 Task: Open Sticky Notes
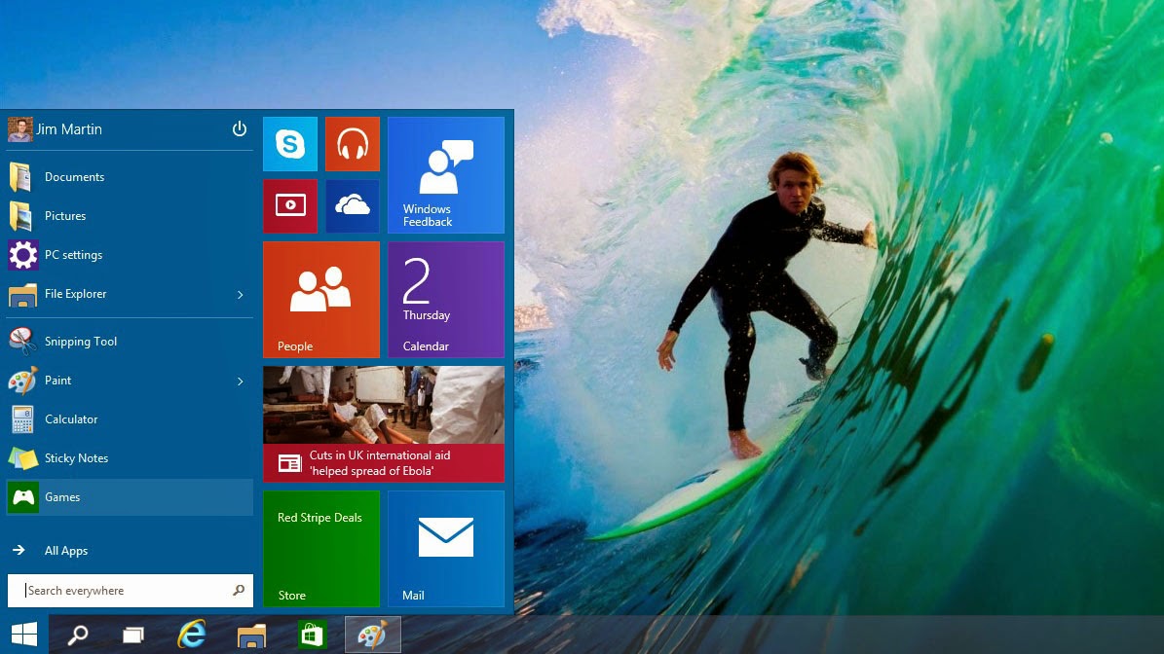[130, 458]
